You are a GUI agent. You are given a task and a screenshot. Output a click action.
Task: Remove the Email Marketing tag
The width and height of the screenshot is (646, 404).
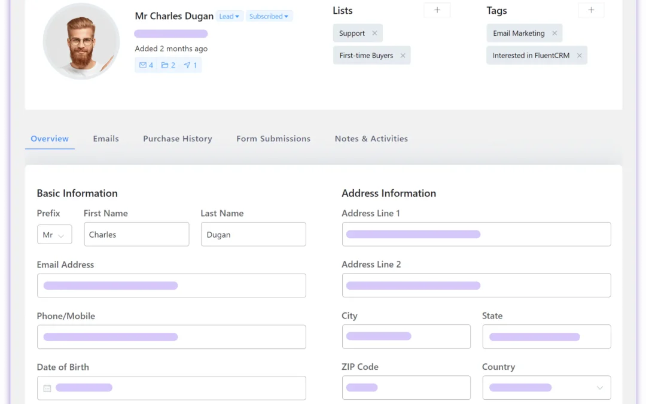click(x=554, y=33)
